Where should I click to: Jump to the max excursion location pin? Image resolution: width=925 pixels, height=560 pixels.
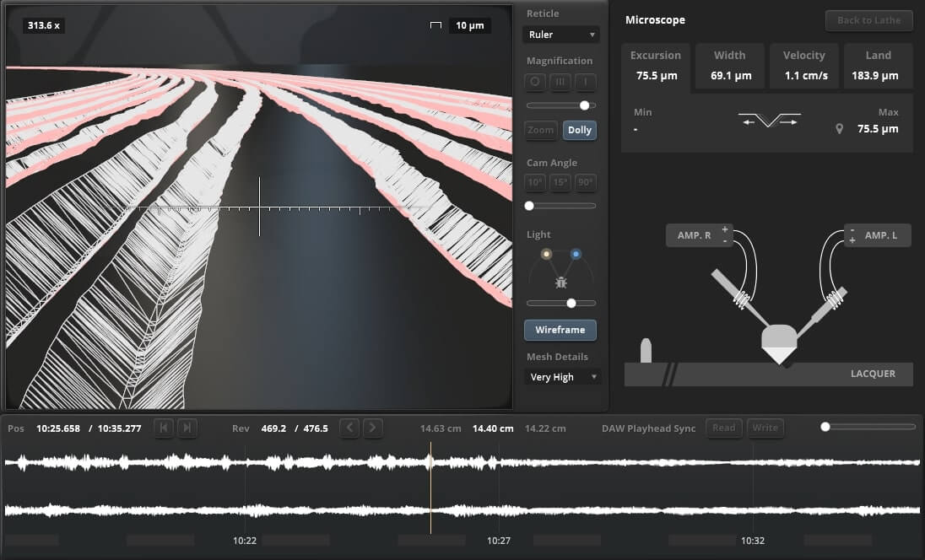[839, 129]
